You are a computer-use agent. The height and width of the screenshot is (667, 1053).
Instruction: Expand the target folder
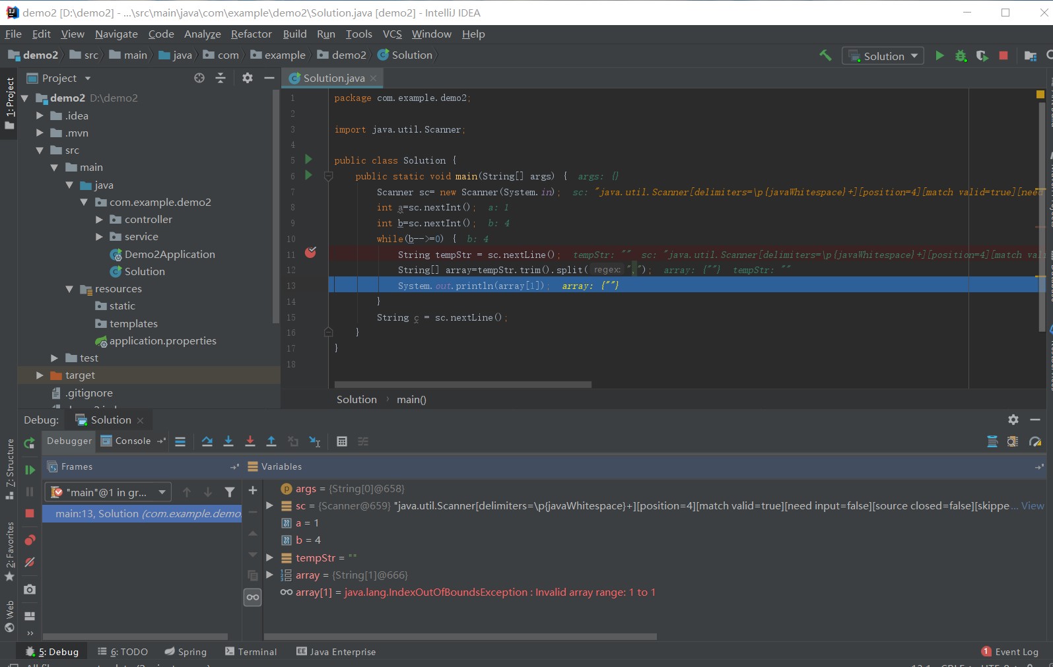[x=40, y=375]
